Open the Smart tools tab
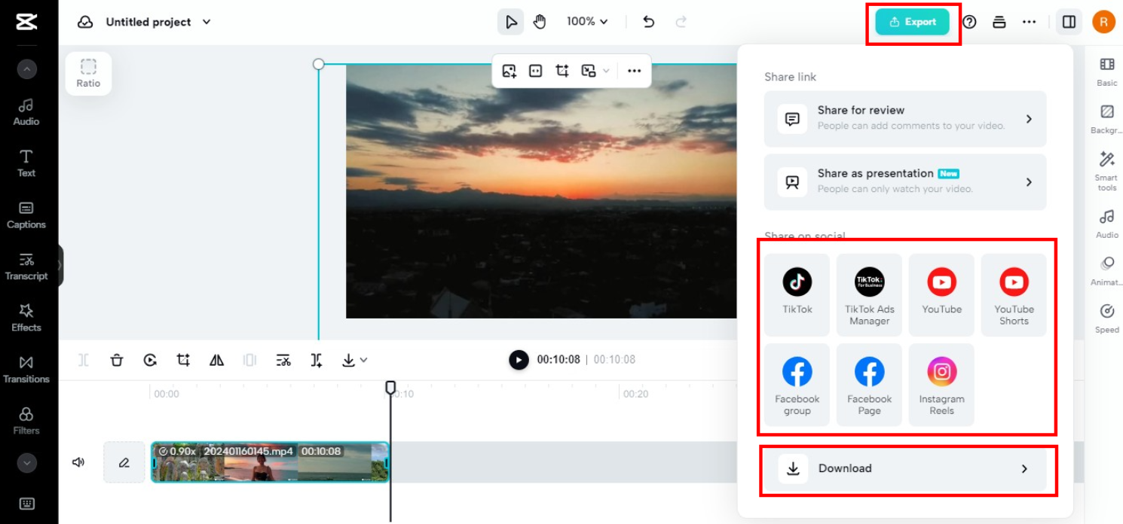Image resolution: width=1123 pixels, height=524 pixels. tap(1107, 171)
